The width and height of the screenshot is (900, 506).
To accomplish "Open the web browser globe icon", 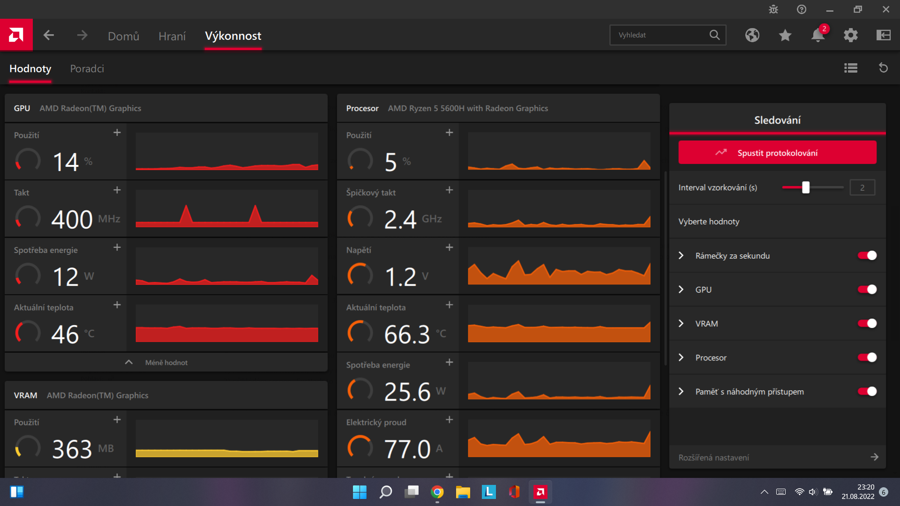I will [x=752, y=35].
